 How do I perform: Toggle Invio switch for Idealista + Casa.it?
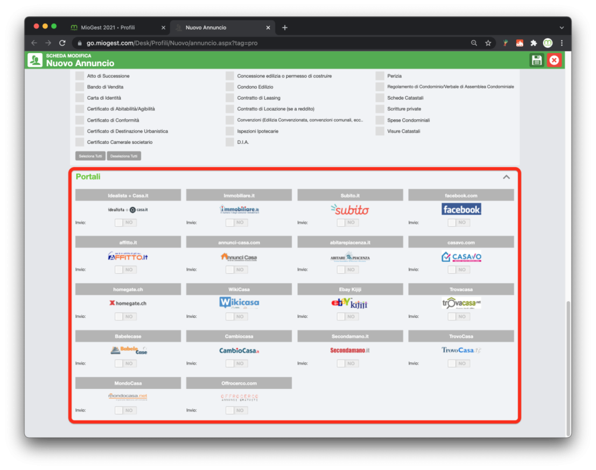pos(125,222)
